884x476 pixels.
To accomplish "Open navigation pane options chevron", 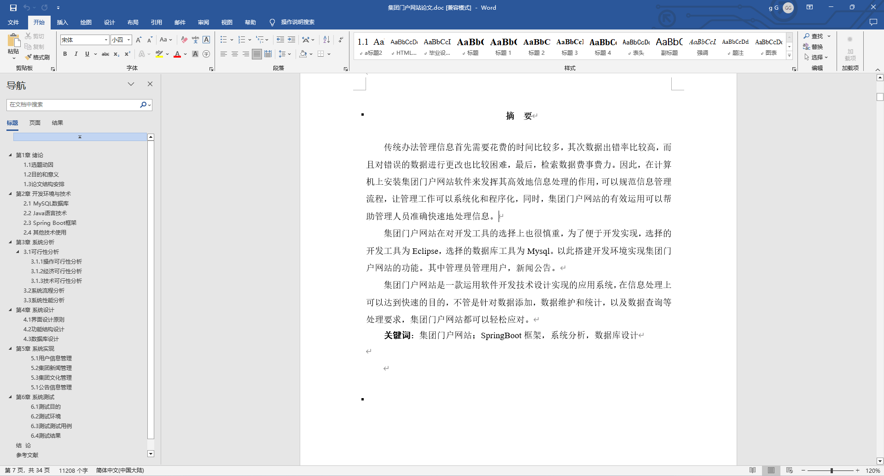I will (131, 84).
